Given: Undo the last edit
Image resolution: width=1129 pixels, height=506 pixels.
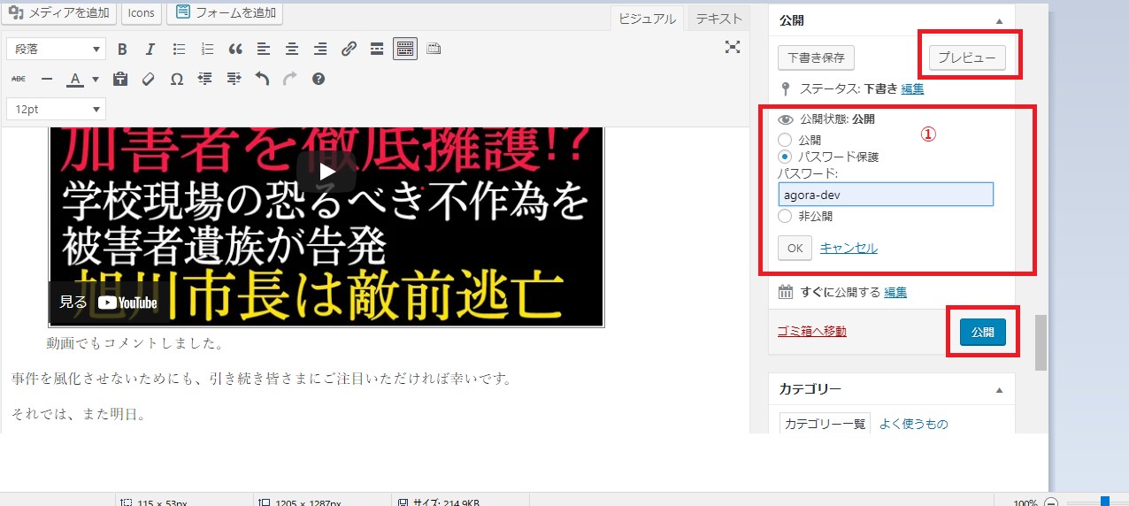Looking at the screenshot, I should [262, 80].
